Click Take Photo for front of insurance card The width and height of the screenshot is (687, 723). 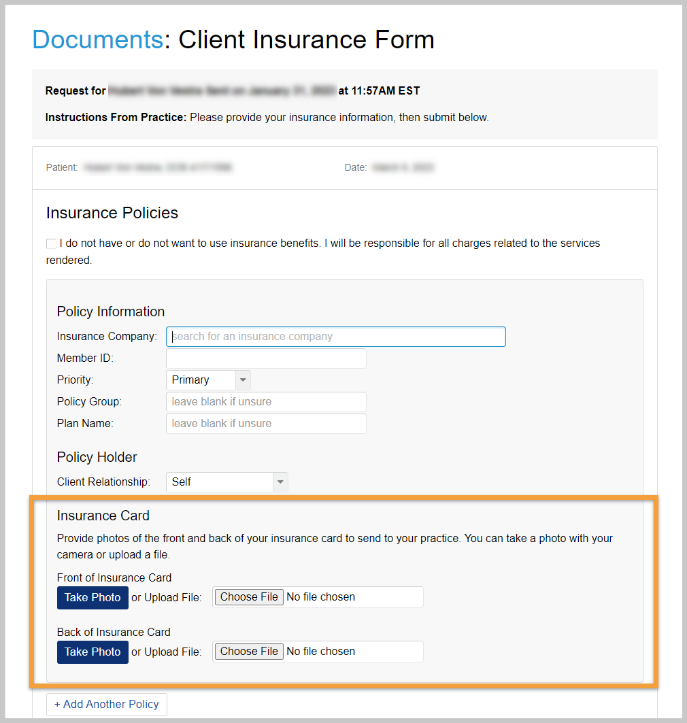pyautogui.click(x=93, y=597)
